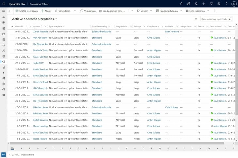
Task: Click the plus quick create icon
Action: 203,4
